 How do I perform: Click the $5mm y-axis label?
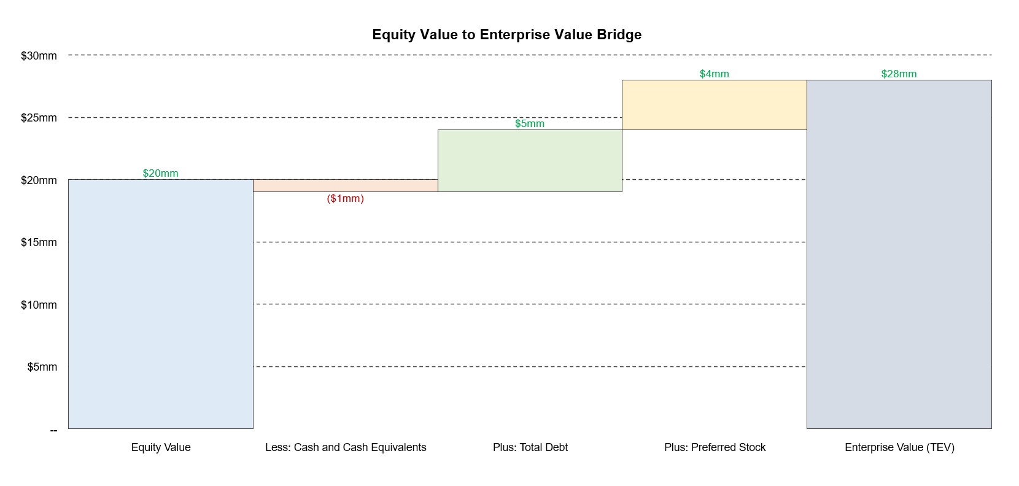point(42,367)
